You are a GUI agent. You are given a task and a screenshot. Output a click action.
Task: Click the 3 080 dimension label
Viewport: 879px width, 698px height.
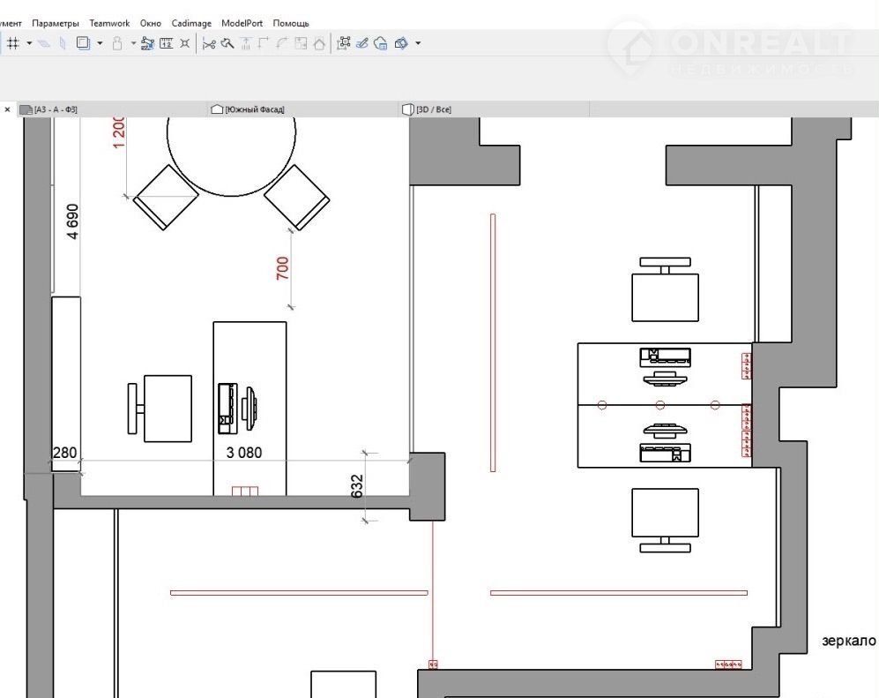tap(244, 453)
